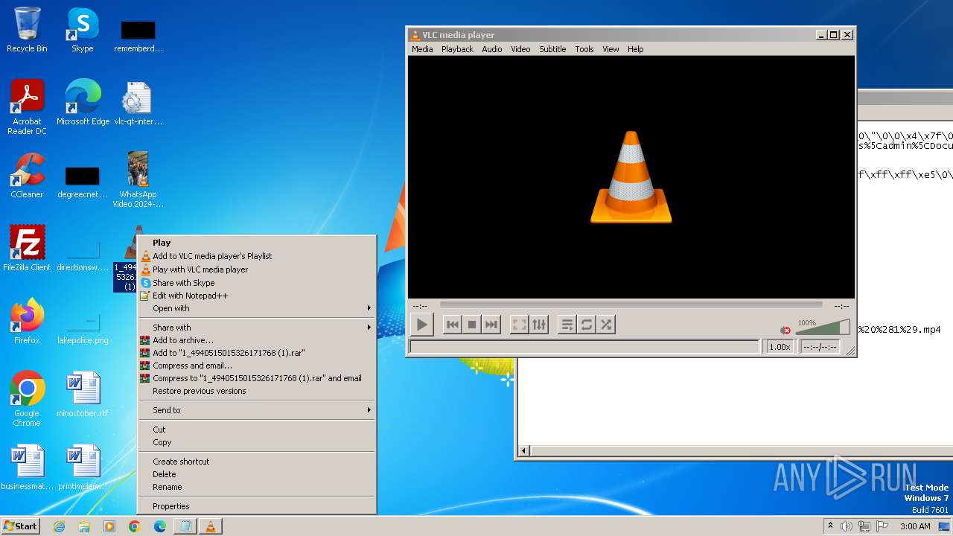Click the background window's left scroll arrow
This screenshot has height=536, width=953.
point(524,450)
